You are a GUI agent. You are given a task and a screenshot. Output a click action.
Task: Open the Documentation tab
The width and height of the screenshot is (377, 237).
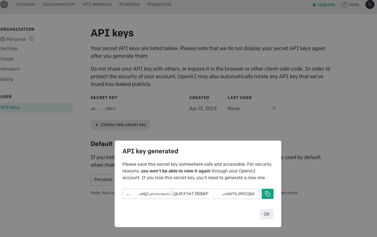tap(59, 4)
